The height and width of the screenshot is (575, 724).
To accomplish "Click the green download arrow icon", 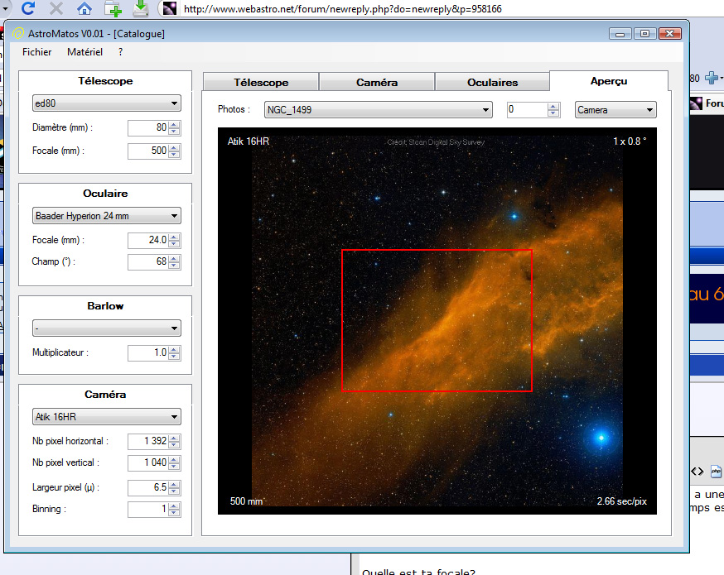I will click(140, 8).
